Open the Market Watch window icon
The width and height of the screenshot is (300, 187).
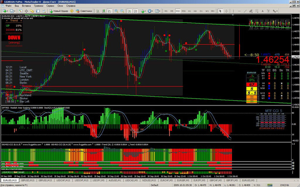click(21, 11)
